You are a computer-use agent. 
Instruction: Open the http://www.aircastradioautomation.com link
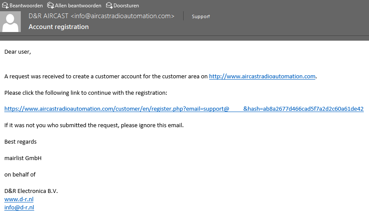point(262,77)
